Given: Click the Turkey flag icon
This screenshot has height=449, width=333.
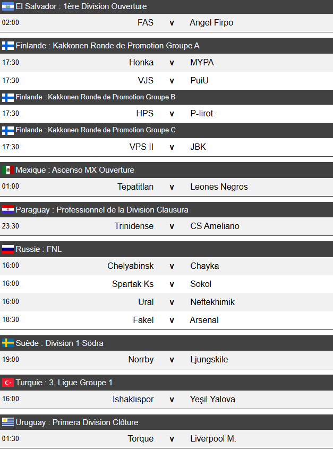Looking at the screenshot, I should 8,383.
